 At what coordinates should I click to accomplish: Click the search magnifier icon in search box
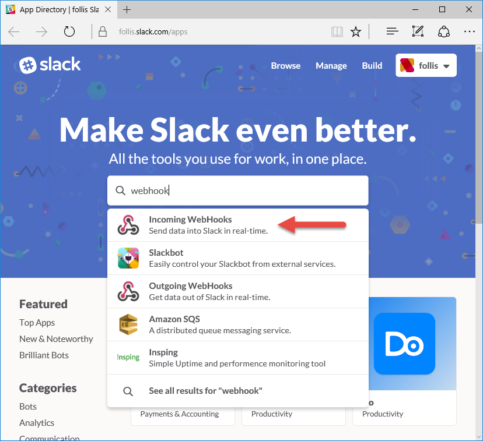(x=120, y=190)
